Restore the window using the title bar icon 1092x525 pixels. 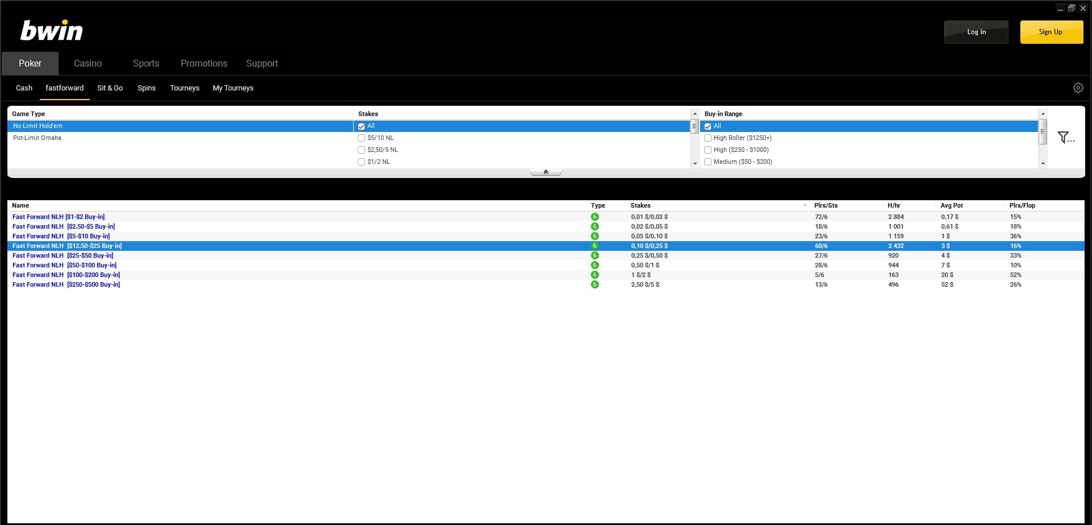click(x=1072, y=8)
